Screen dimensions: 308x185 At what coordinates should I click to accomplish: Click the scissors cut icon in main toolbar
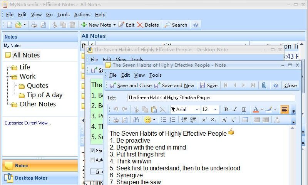(x=55, y=25)
